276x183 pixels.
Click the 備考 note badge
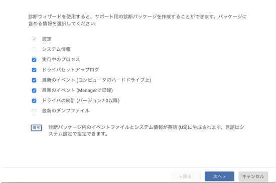[x=36, y=128]
